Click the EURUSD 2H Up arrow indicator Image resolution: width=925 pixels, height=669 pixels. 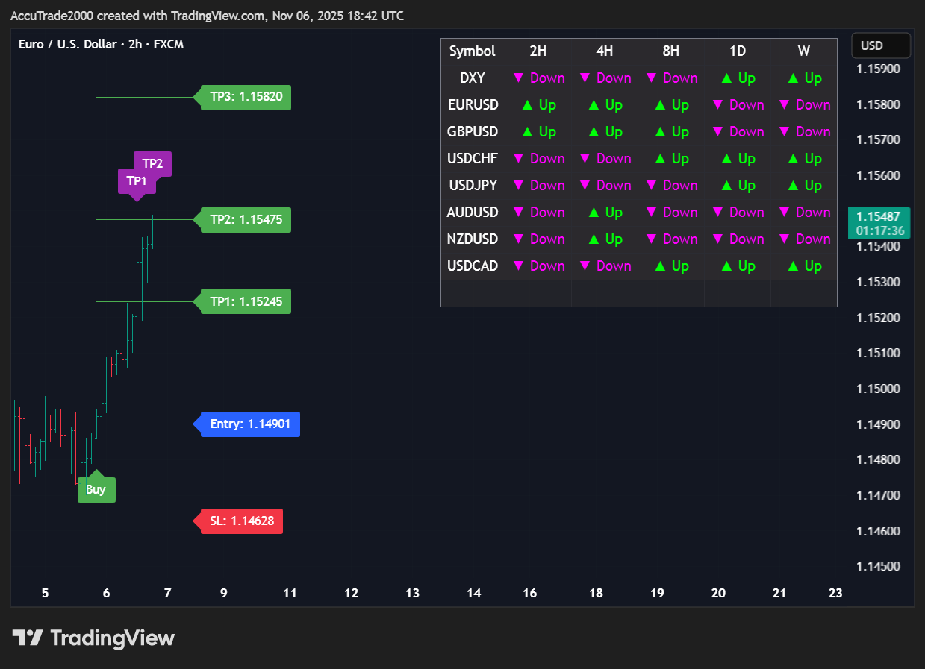[538, 105]
